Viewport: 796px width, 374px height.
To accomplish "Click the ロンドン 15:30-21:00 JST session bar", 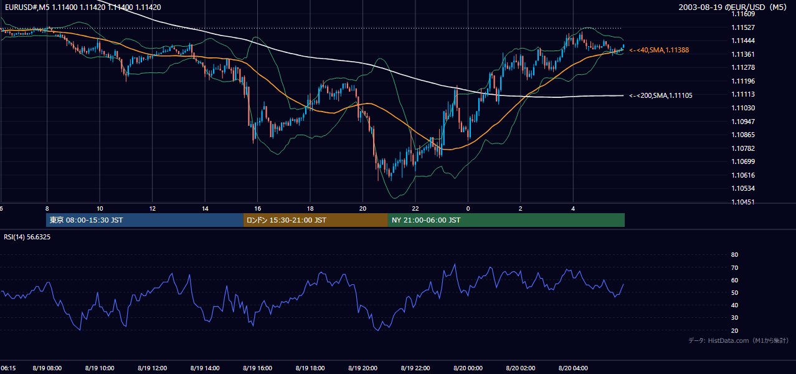I will [316, 220].
